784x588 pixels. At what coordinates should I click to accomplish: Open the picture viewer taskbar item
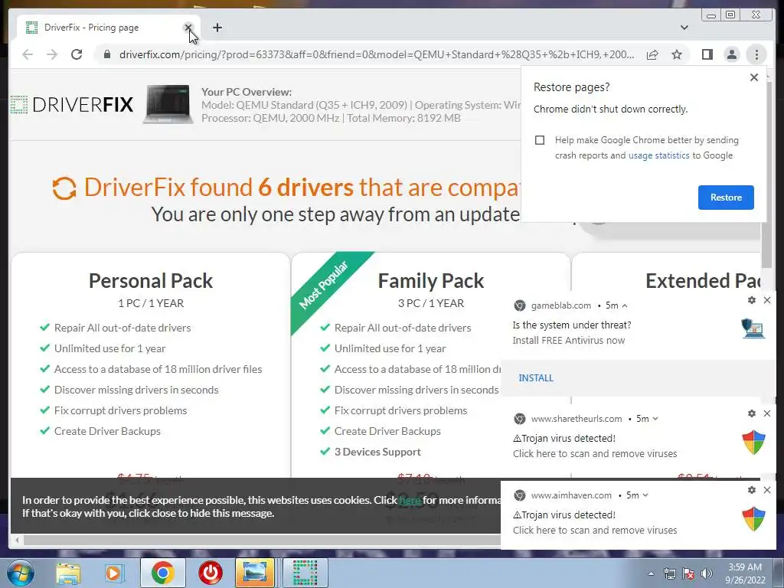[x=254, y=573]
